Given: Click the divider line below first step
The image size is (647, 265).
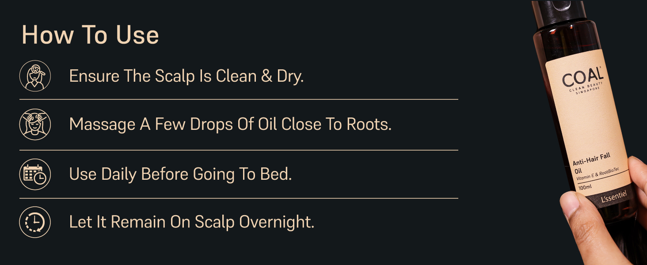Looking at the screenshot, I should [239, 100].
